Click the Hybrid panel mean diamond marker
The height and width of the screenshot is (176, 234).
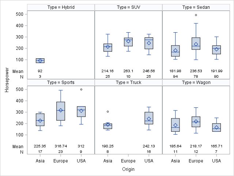pos(40,60)
